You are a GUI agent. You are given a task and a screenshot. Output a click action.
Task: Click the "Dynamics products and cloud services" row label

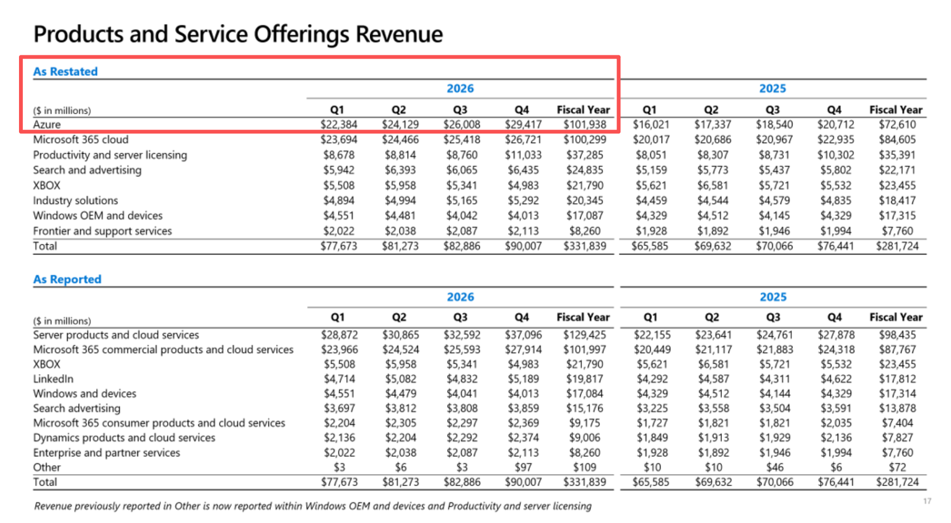coord(124,438)
